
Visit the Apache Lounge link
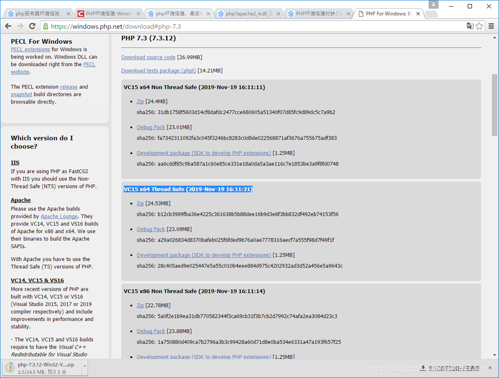pos(59,216)
